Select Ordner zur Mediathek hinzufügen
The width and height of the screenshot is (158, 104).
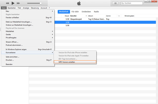click(28, 25)
